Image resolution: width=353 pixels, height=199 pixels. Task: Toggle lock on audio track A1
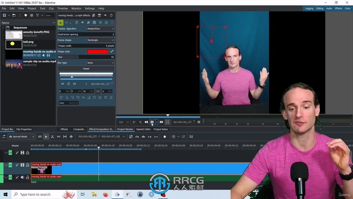[28, 177]
